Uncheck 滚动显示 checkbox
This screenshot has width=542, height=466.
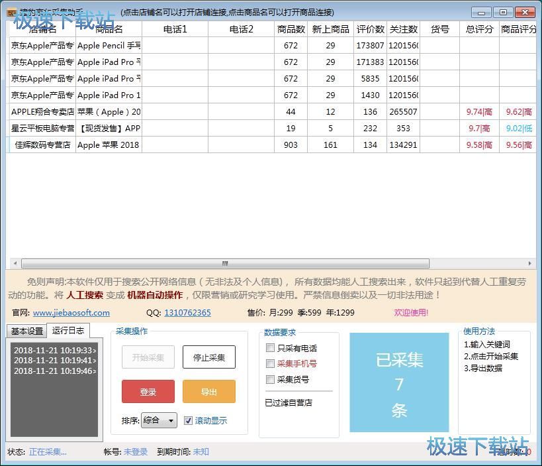[188, 421]
